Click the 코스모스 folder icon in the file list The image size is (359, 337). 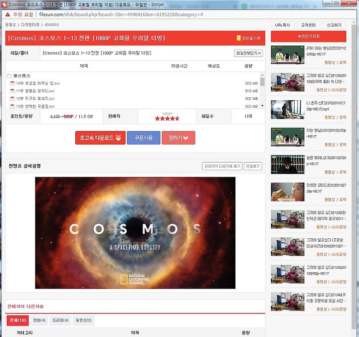(9, 76)
